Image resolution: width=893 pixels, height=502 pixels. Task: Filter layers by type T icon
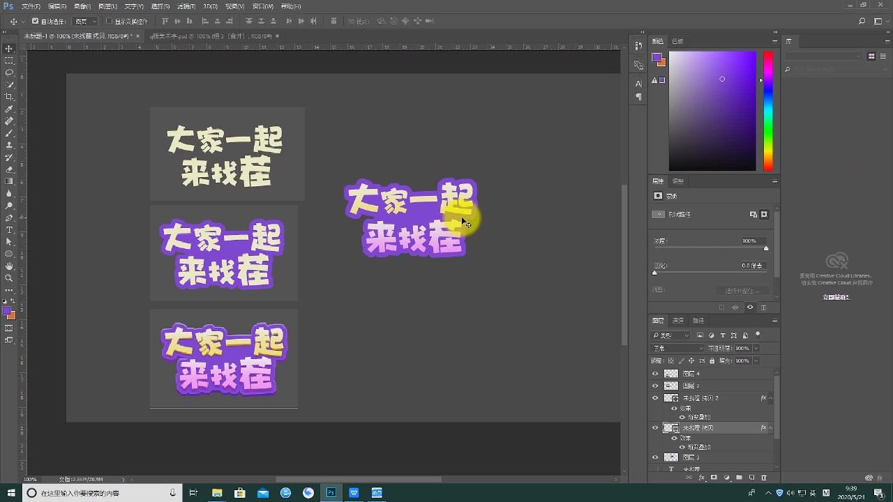723,335
